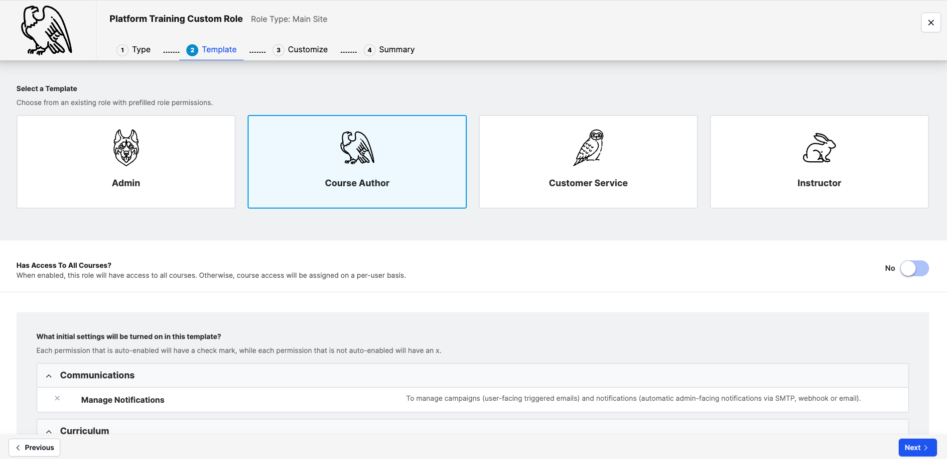Close the custom role wizard

point(931,22)
